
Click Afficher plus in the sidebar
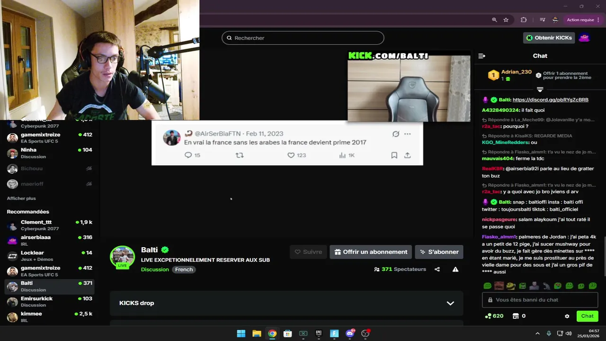click(x=21, y=198)
